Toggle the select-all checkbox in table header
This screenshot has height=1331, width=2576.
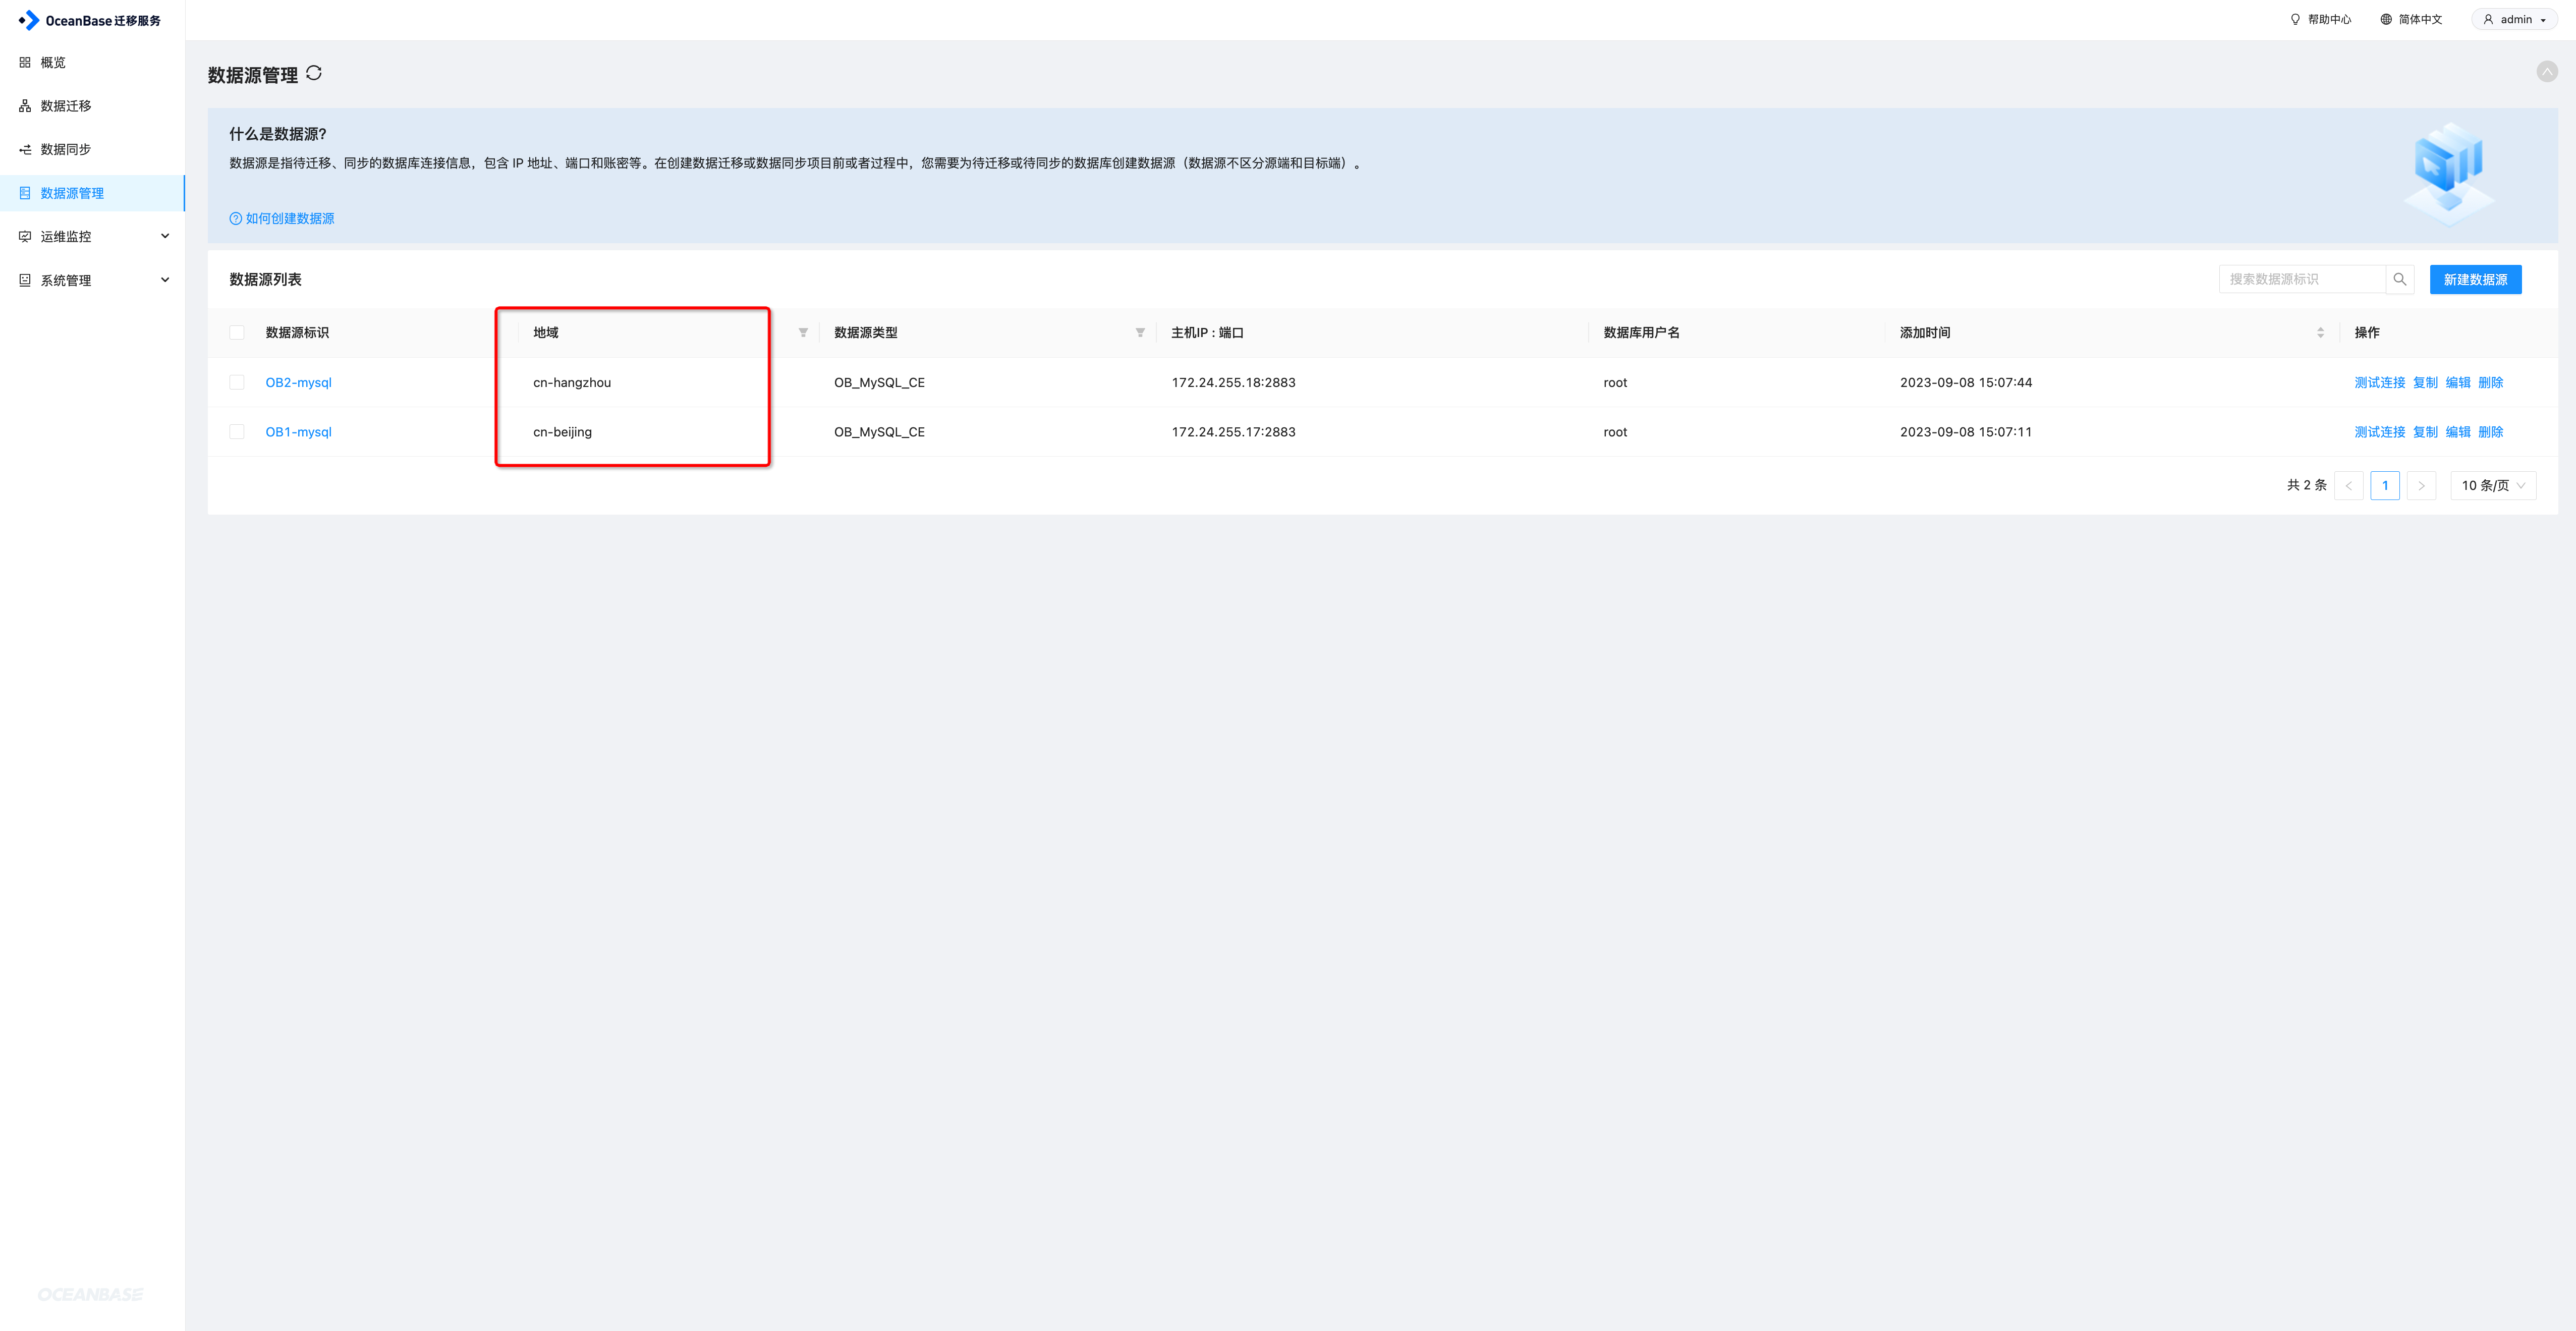(237, 333)
